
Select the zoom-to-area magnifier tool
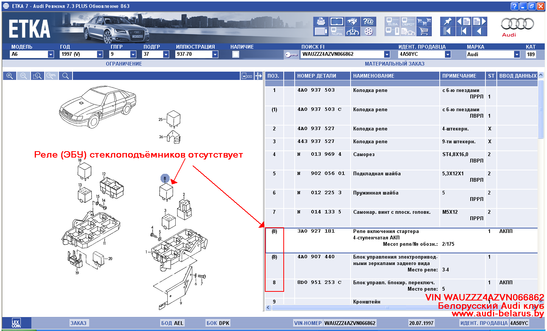coord(37,76)
